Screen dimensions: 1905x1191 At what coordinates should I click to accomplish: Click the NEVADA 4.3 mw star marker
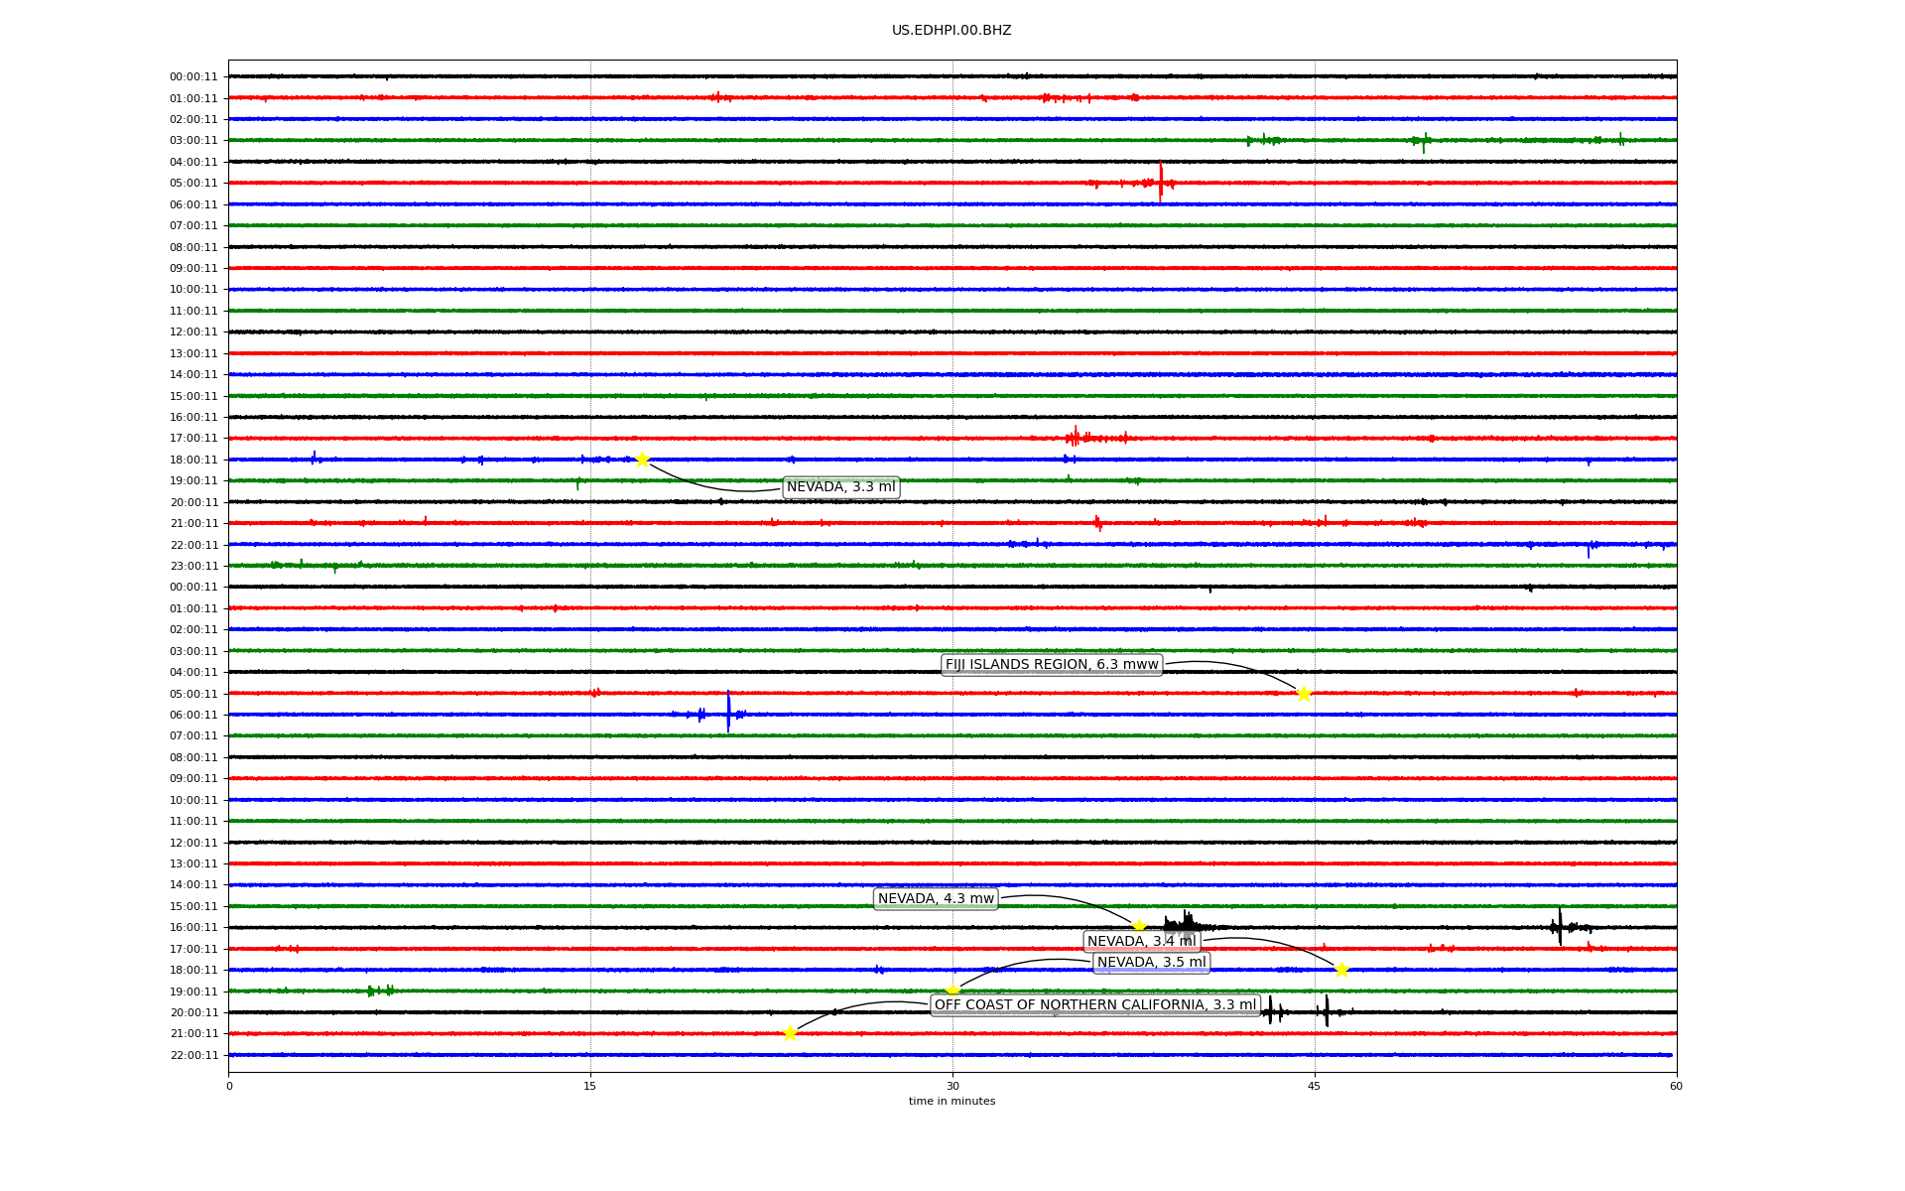1139,927
